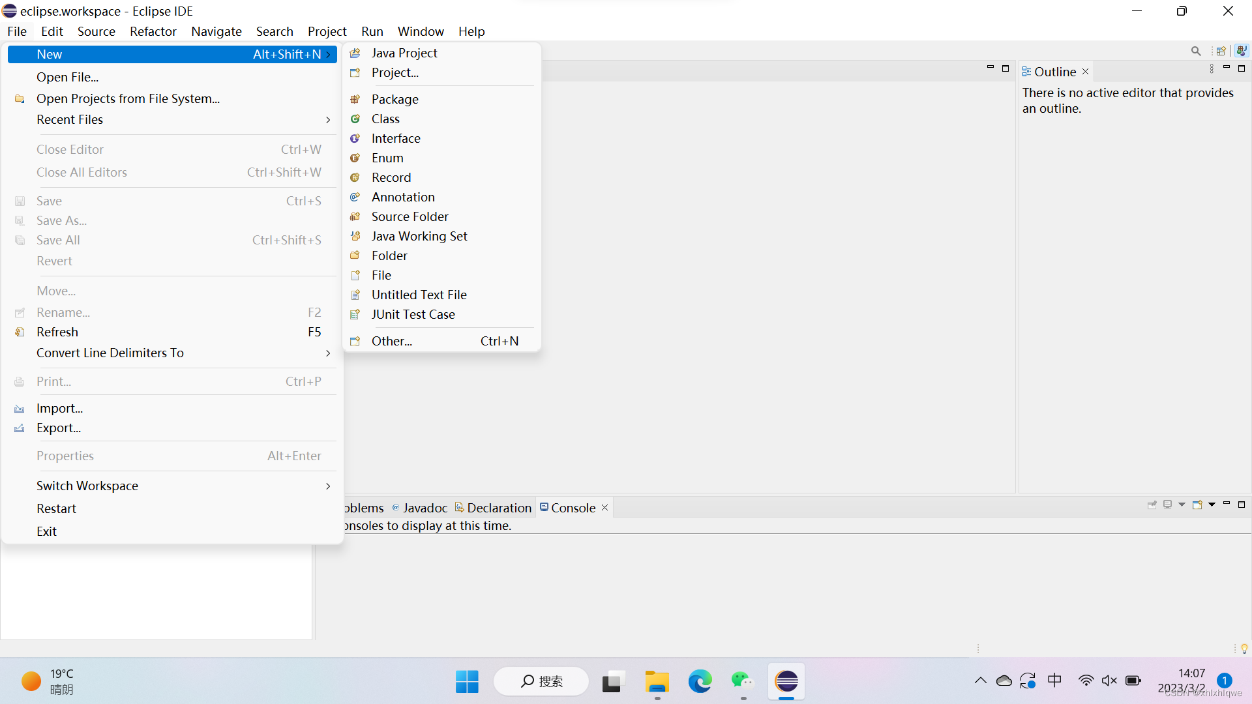Click the Eclipse icon in taskbar

point(786,682)
